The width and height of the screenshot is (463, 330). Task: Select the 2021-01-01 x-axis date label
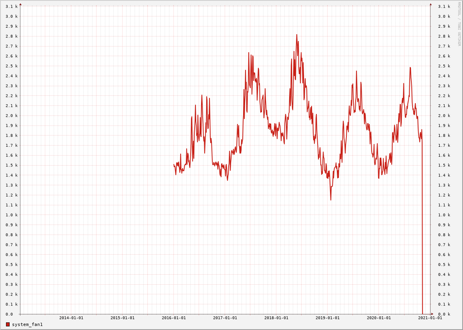point(430,318)
